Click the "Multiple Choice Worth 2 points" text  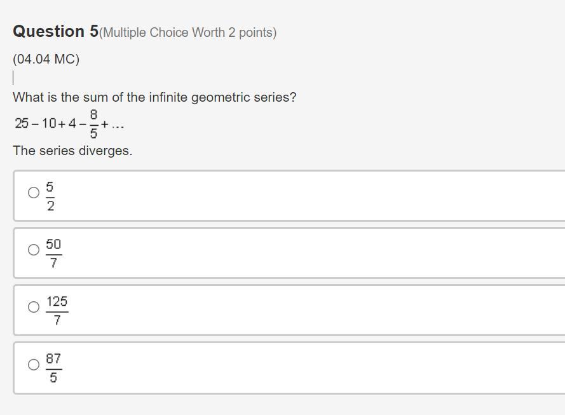click(188, 32)
